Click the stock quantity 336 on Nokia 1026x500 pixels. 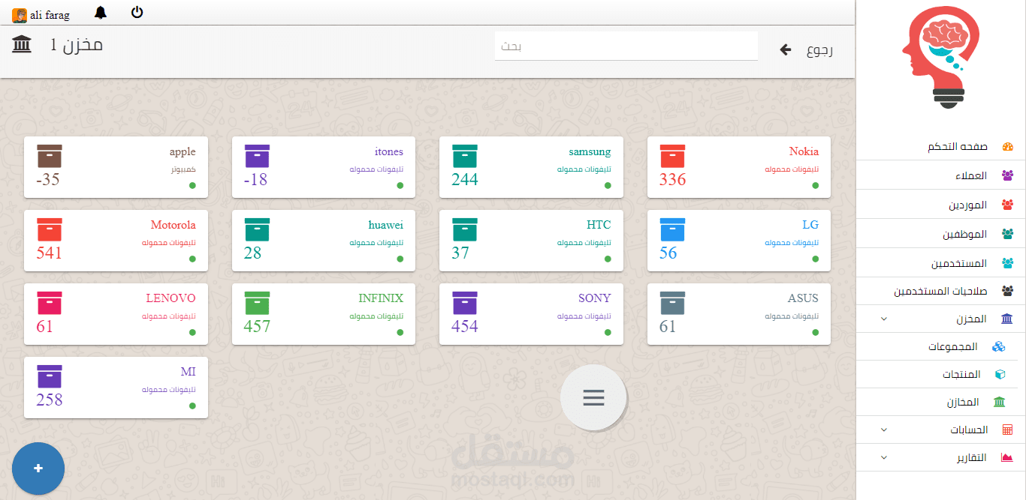click(673, 180)
